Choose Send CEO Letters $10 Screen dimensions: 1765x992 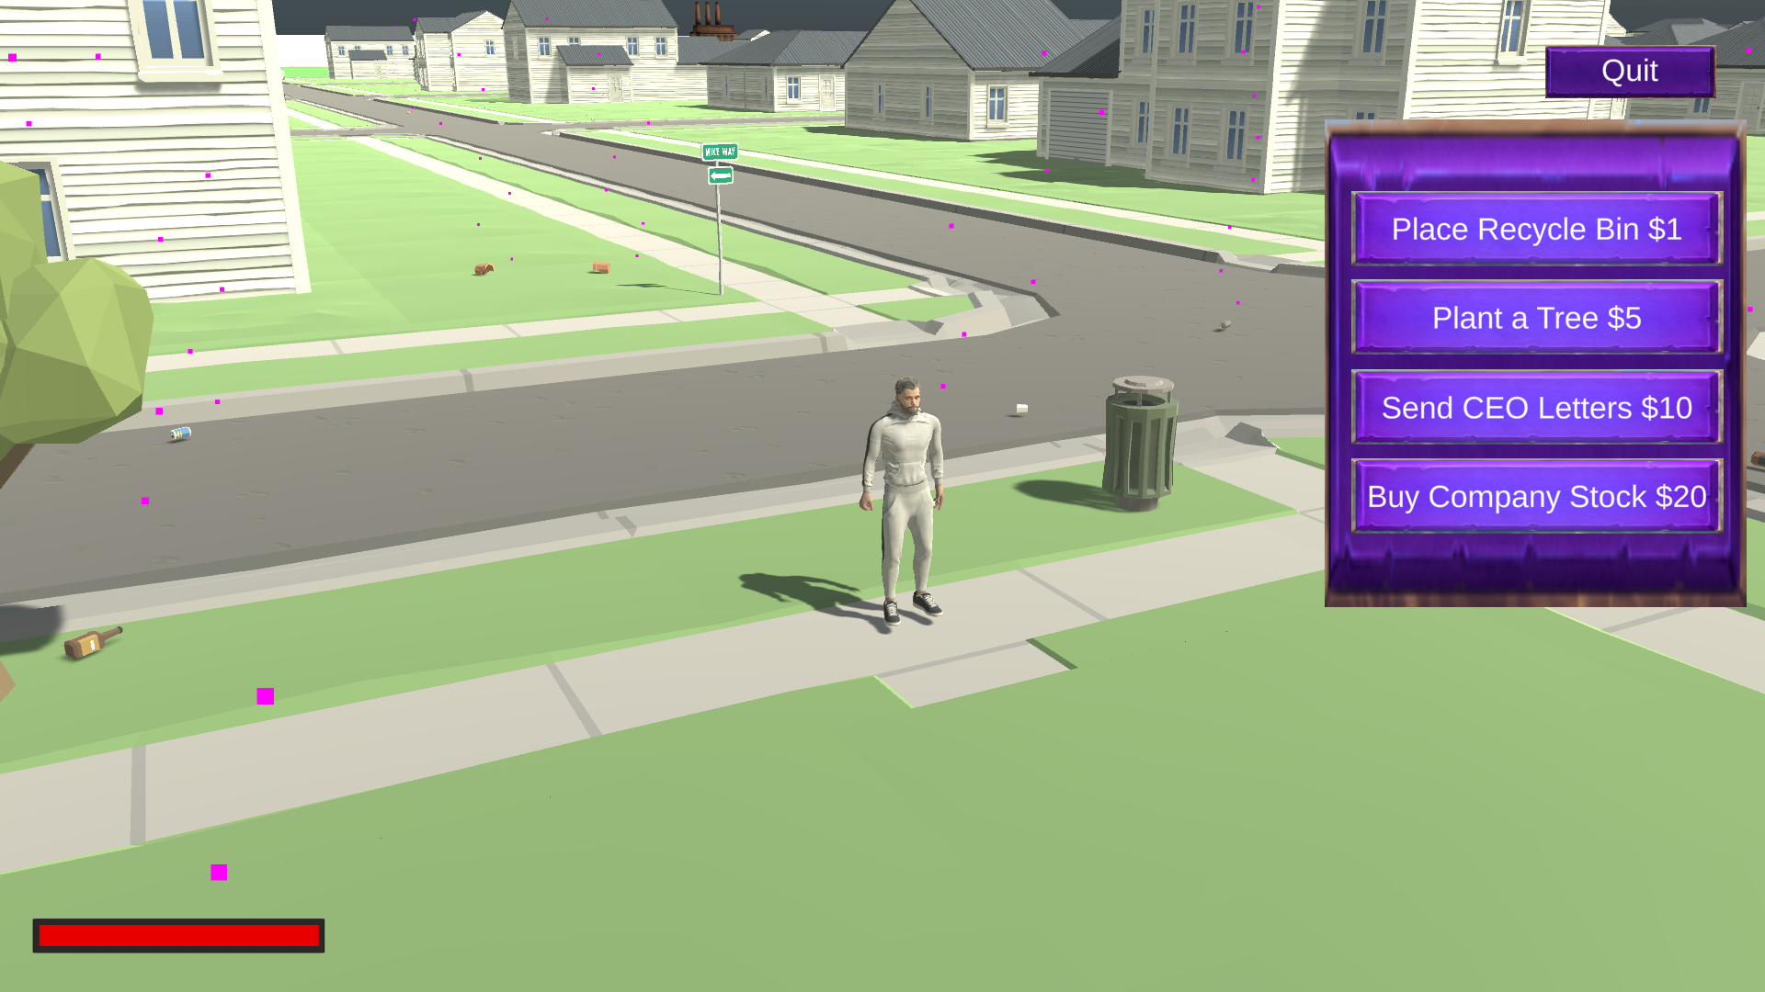click(x=1536, y=407)
